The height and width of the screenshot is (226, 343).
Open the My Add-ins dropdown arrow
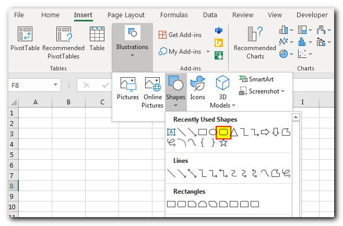(208, 52)
